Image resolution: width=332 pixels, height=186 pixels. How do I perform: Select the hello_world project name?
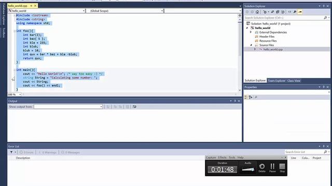coord(262,28)
